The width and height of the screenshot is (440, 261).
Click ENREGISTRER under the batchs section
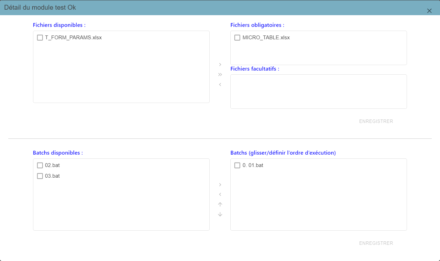coord(376,243)
